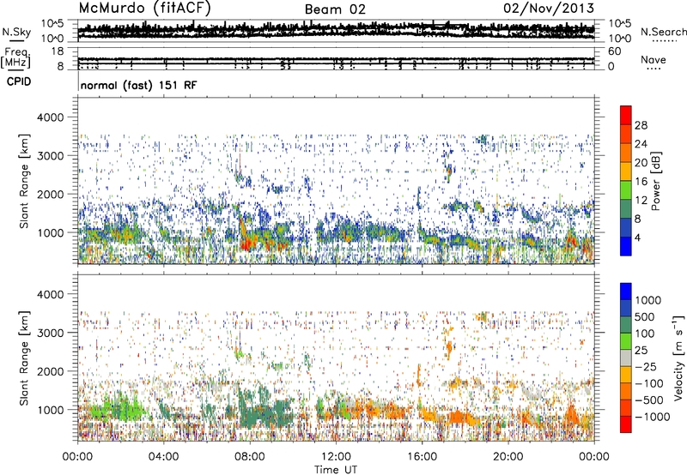Click the "-500" label on Velocity colorbar

[649, 400]
